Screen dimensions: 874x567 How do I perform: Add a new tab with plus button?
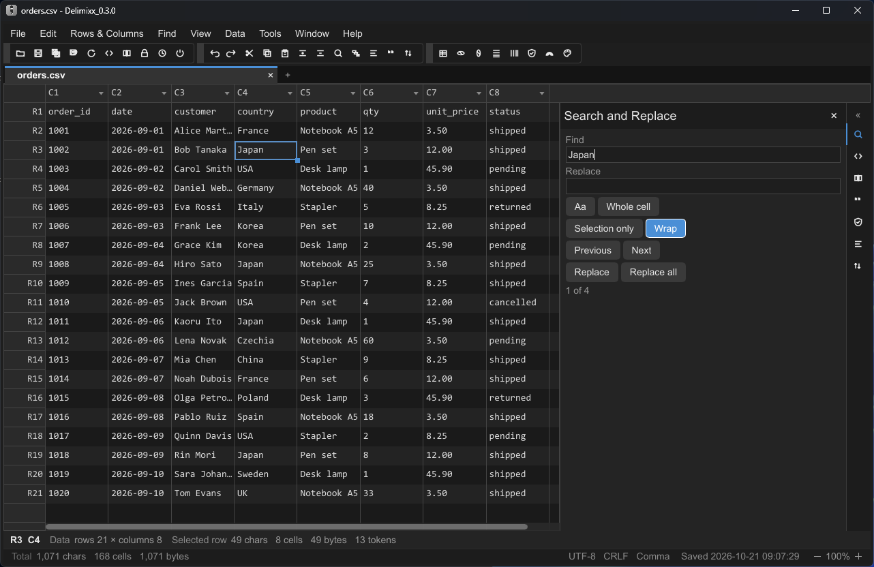pyautogui.click(x=288, y=75)
